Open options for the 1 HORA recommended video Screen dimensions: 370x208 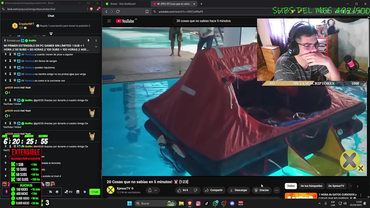point(361,195)
